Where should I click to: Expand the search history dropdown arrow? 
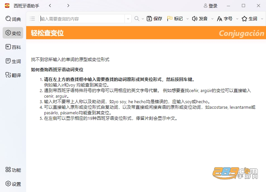click(x=128, y=19)
